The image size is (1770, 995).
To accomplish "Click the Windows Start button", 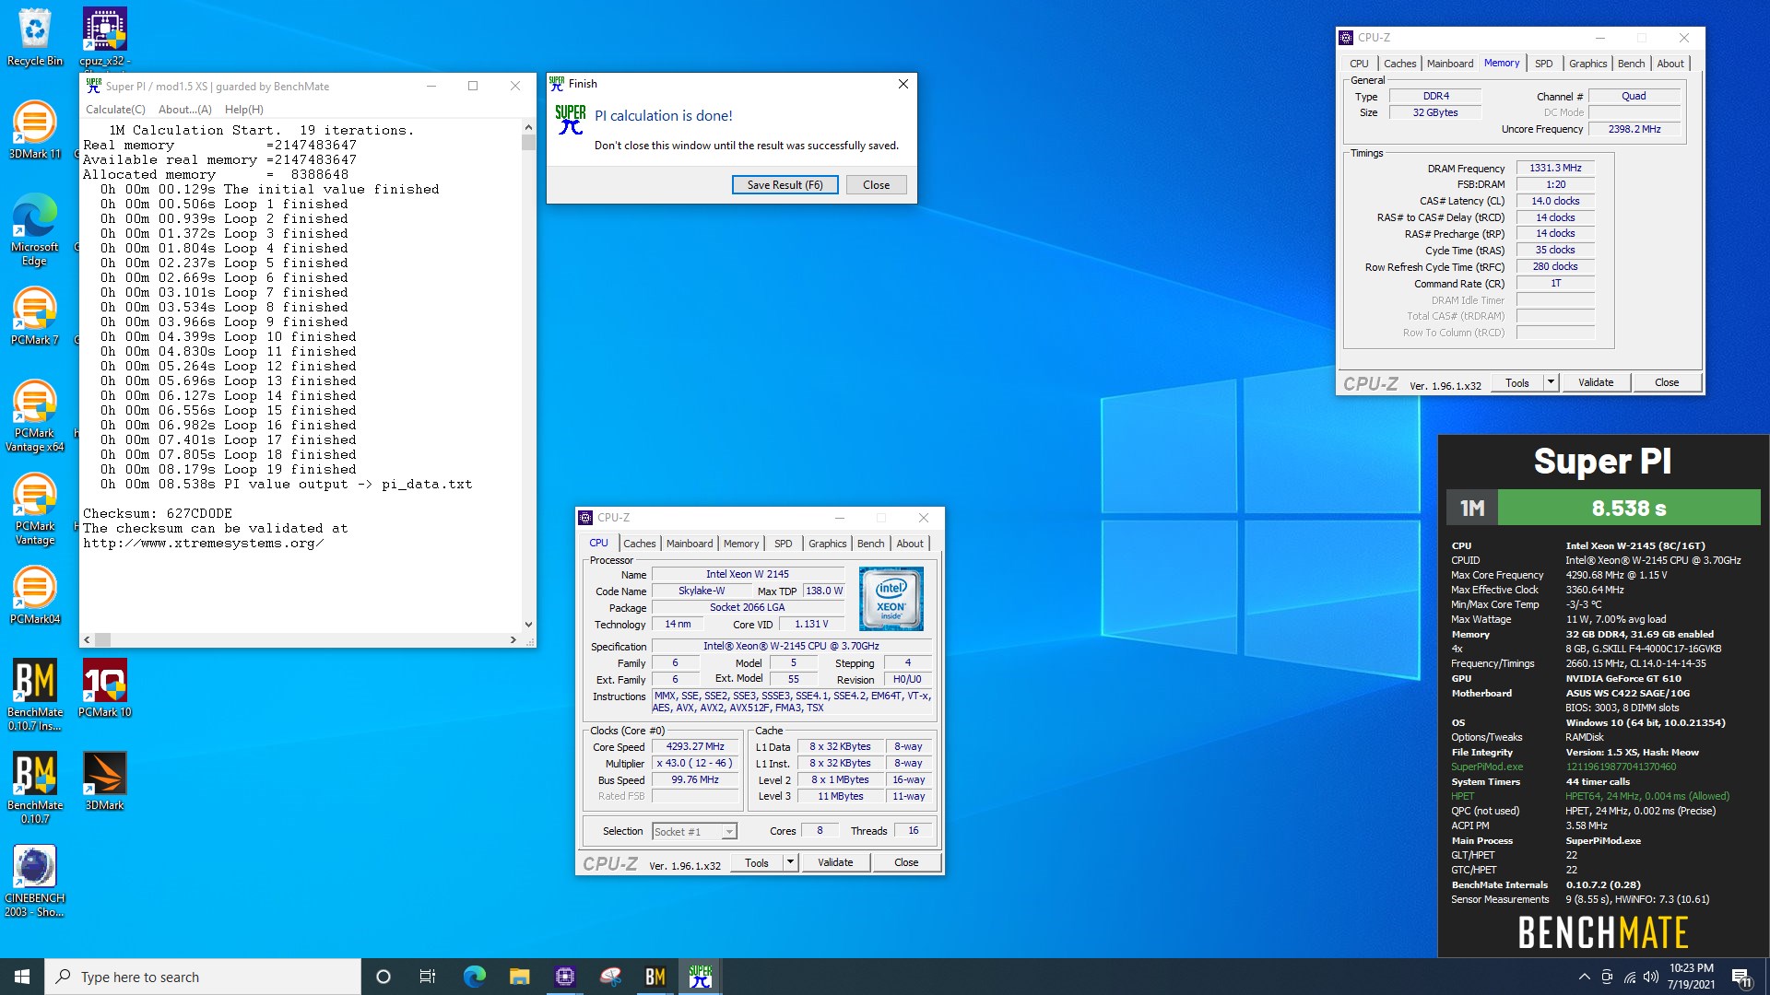I will coord(22,977).
